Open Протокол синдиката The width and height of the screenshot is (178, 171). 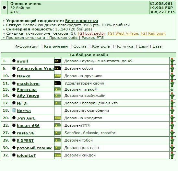pyautogui.click(x=26, y=38)
